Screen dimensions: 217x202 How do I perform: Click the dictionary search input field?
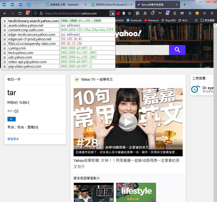[x=142, y=50]
